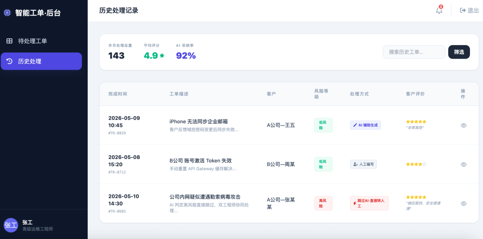Click the 高级运维工程师 role label
The image size is (483, 239).
(38, 229)
